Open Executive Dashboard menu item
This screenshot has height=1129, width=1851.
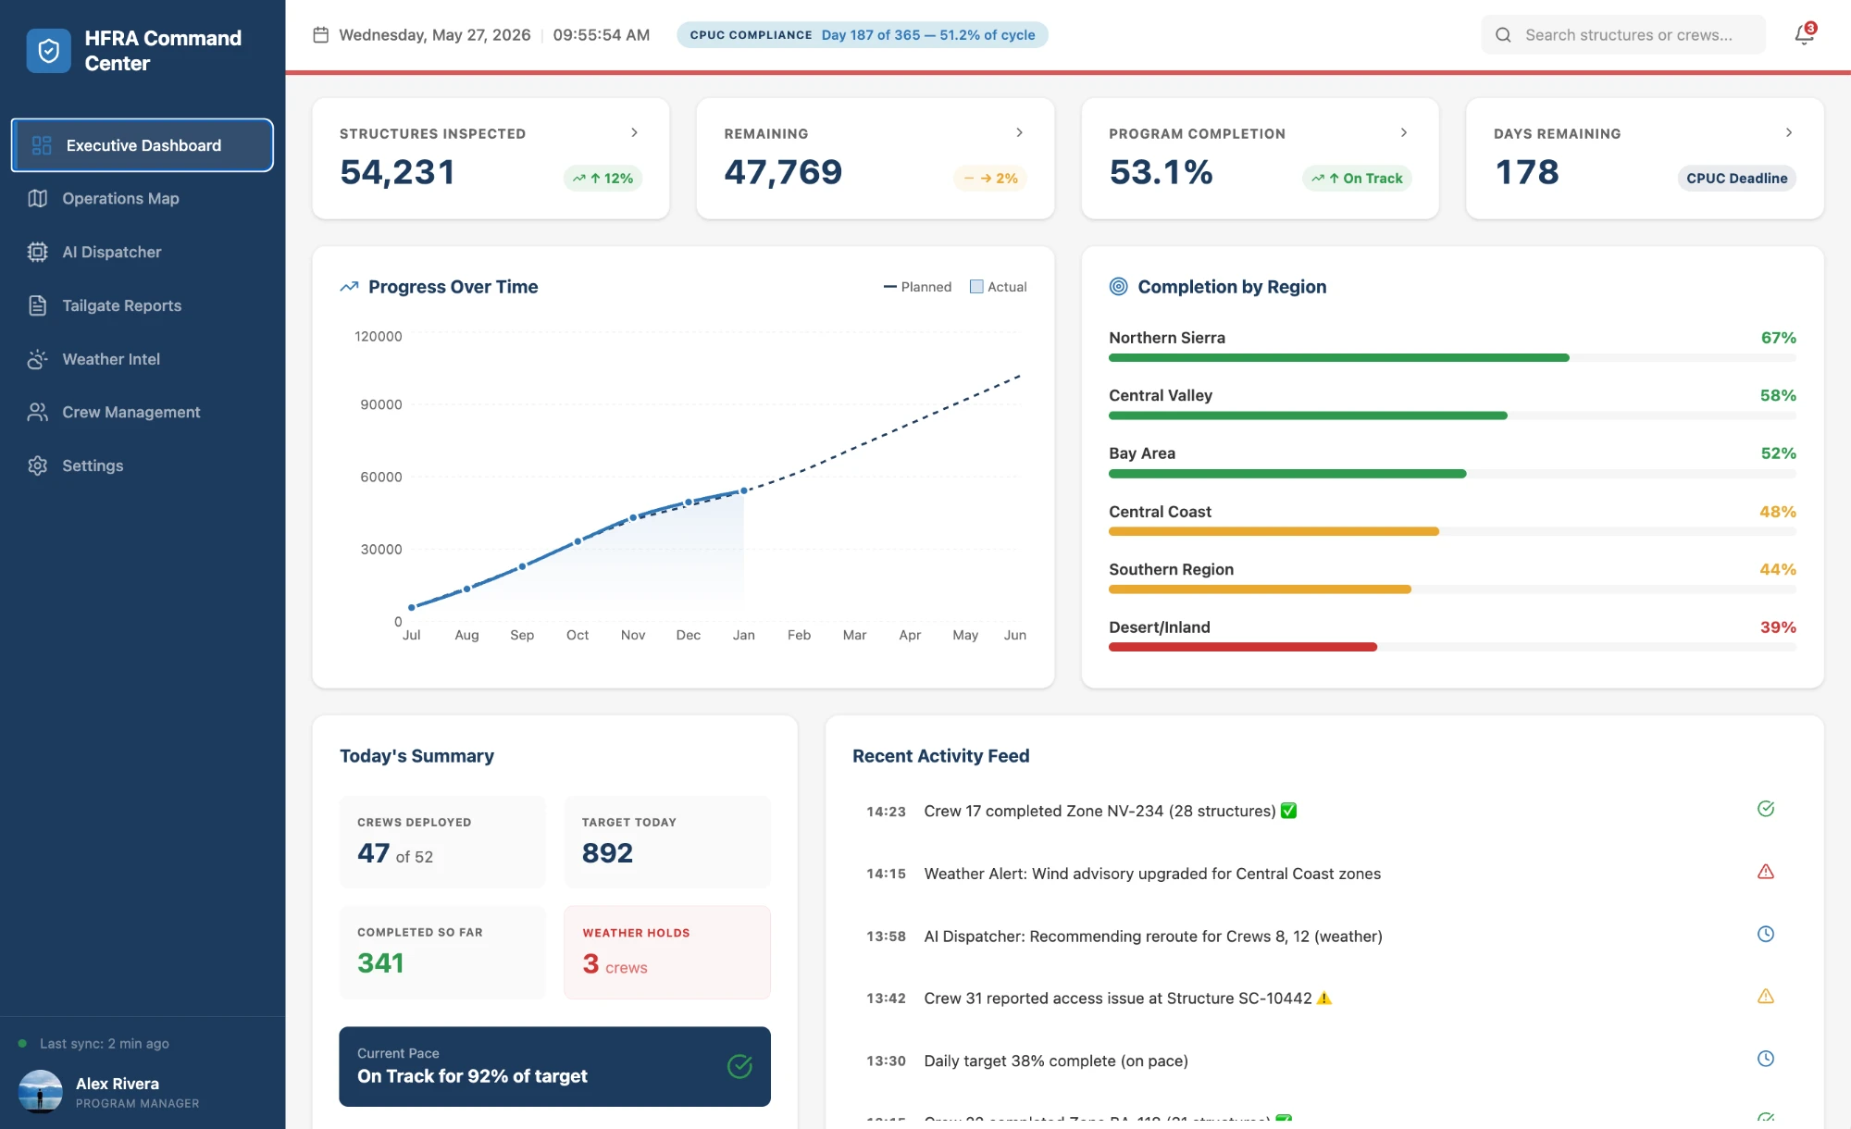point(143,145)
